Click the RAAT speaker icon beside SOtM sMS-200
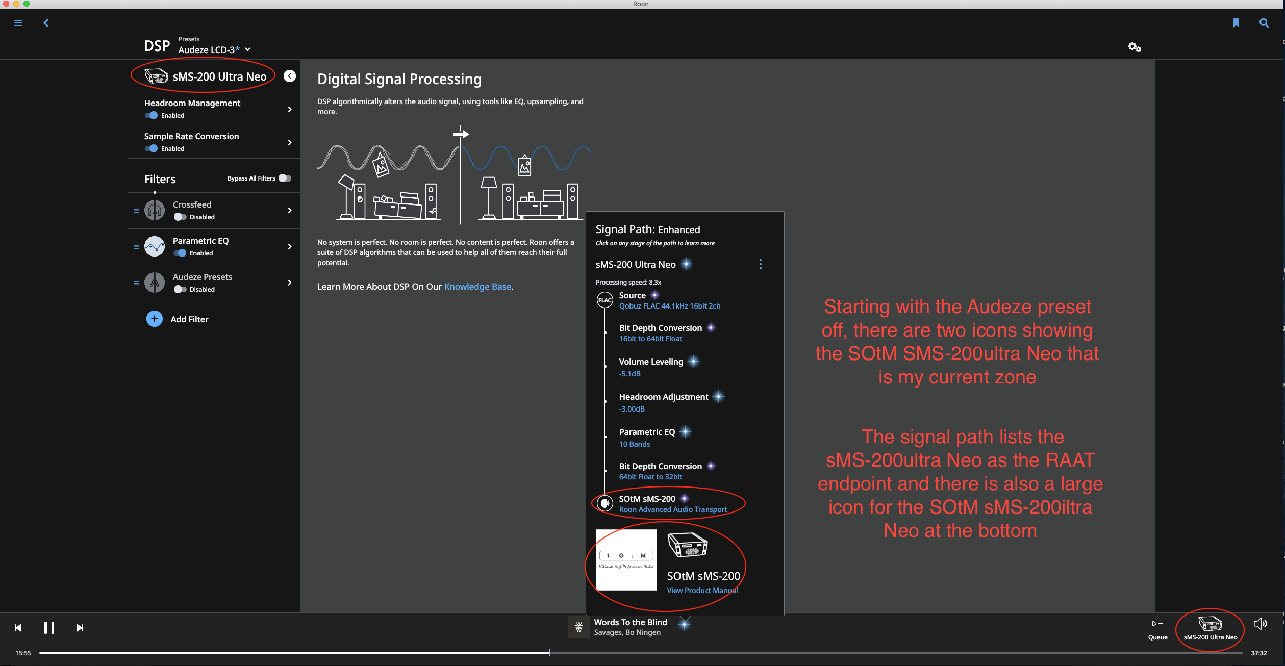This screenshot has height=666, width=1285. click(x=605, y=503)
